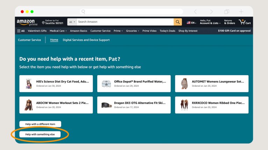
Task: Select AUTOMET Womens Loungewear Set title
Action: tap(218, 81)
